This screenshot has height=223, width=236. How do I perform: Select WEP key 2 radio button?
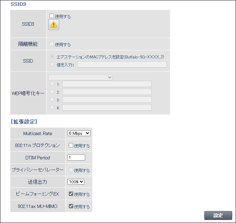52,91
